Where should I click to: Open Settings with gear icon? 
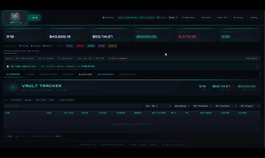238,18
